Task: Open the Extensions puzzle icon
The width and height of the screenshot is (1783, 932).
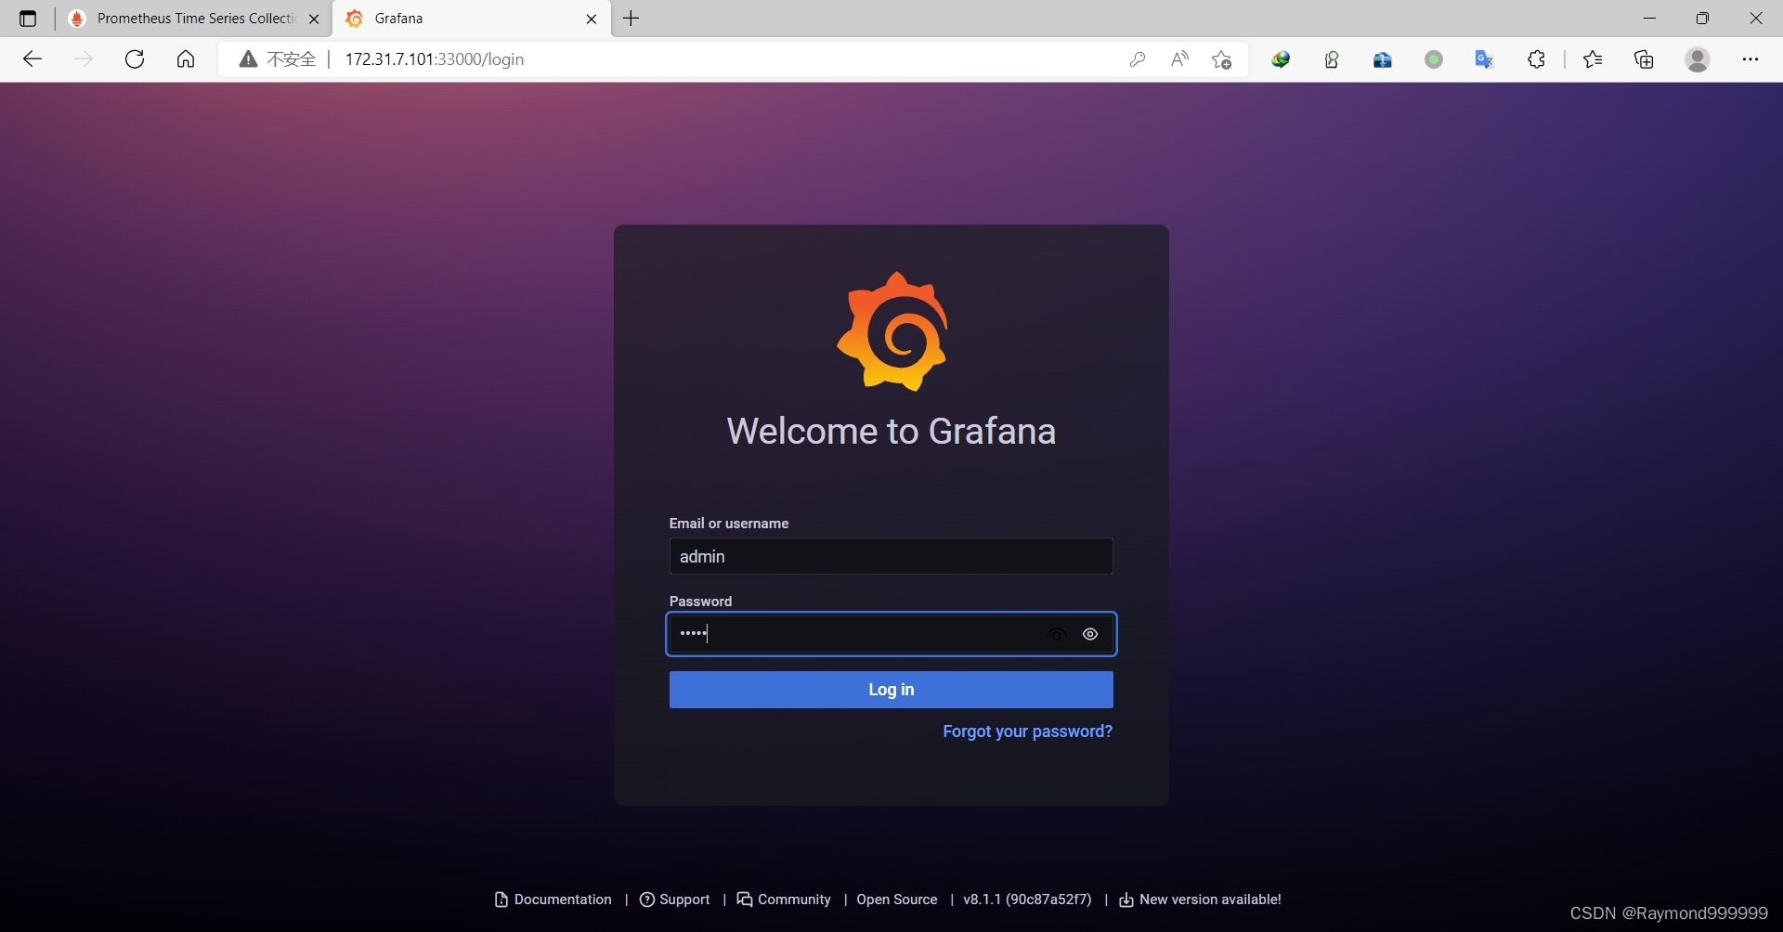Action: coord(1537,59)
